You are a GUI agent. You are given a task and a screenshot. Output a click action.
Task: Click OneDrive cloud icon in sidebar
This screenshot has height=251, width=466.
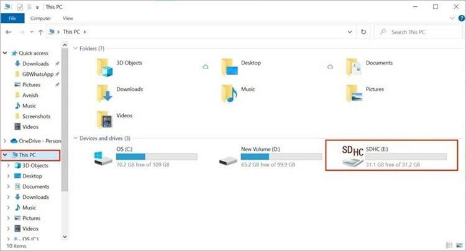click(14, 141)
